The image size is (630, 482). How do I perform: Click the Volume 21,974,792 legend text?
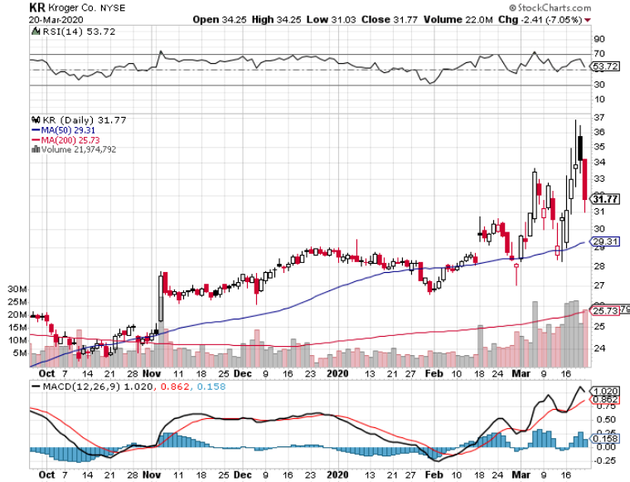[79, 149]
